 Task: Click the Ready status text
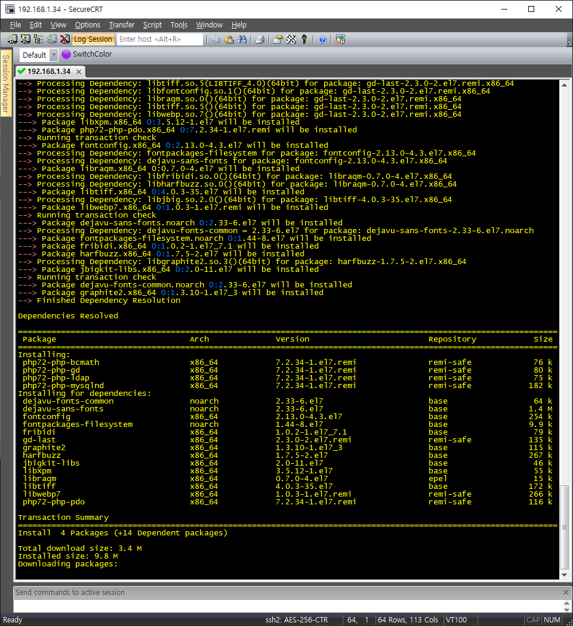pyautogui.click(x=13, y=620)
